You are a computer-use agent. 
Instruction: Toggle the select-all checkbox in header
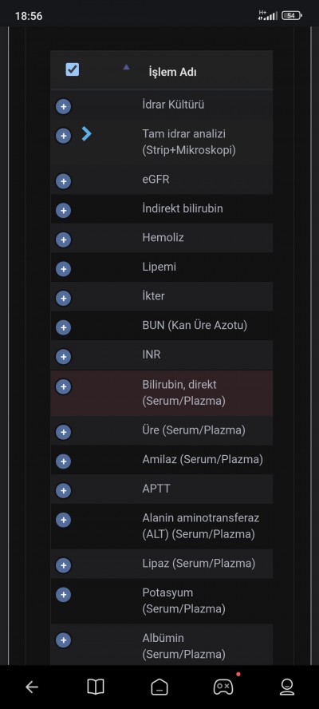73,69
